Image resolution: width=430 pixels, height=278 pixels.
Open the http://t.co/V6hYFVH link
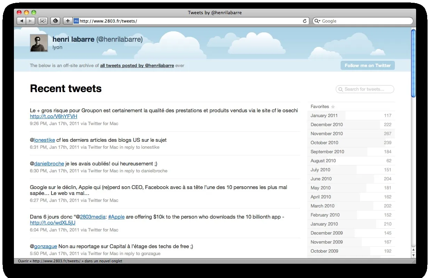[x=54, y=116]
